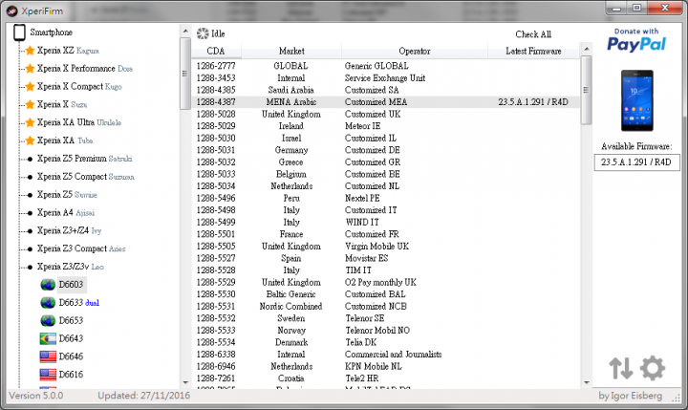Select the 1288-4387 Customized MEA row
This screenshot has height=410, width=688.
coord(386,102)
